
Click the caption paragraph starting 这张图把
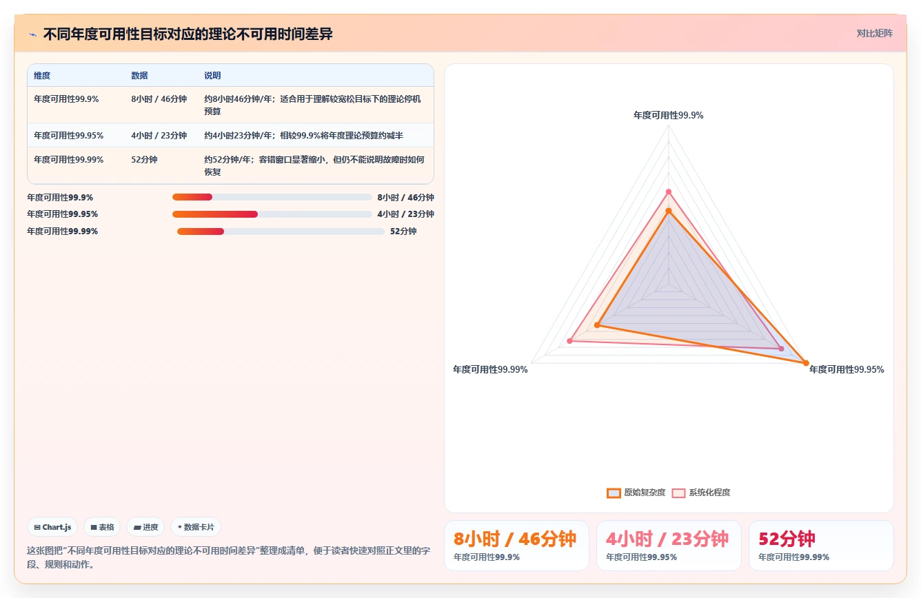click(229, 557)
